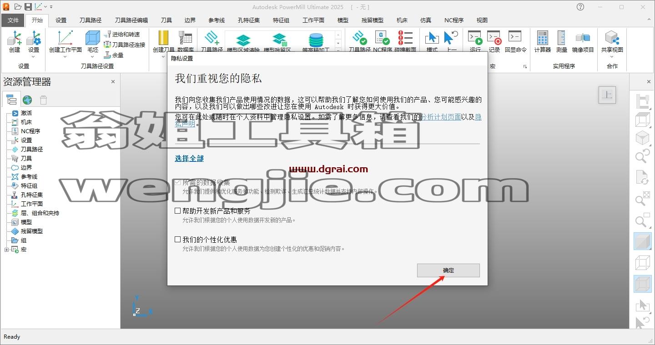Open 刀具路径连接 toolpath connections
This screenshot has height=345, width=655.
[x=125, y=45]
